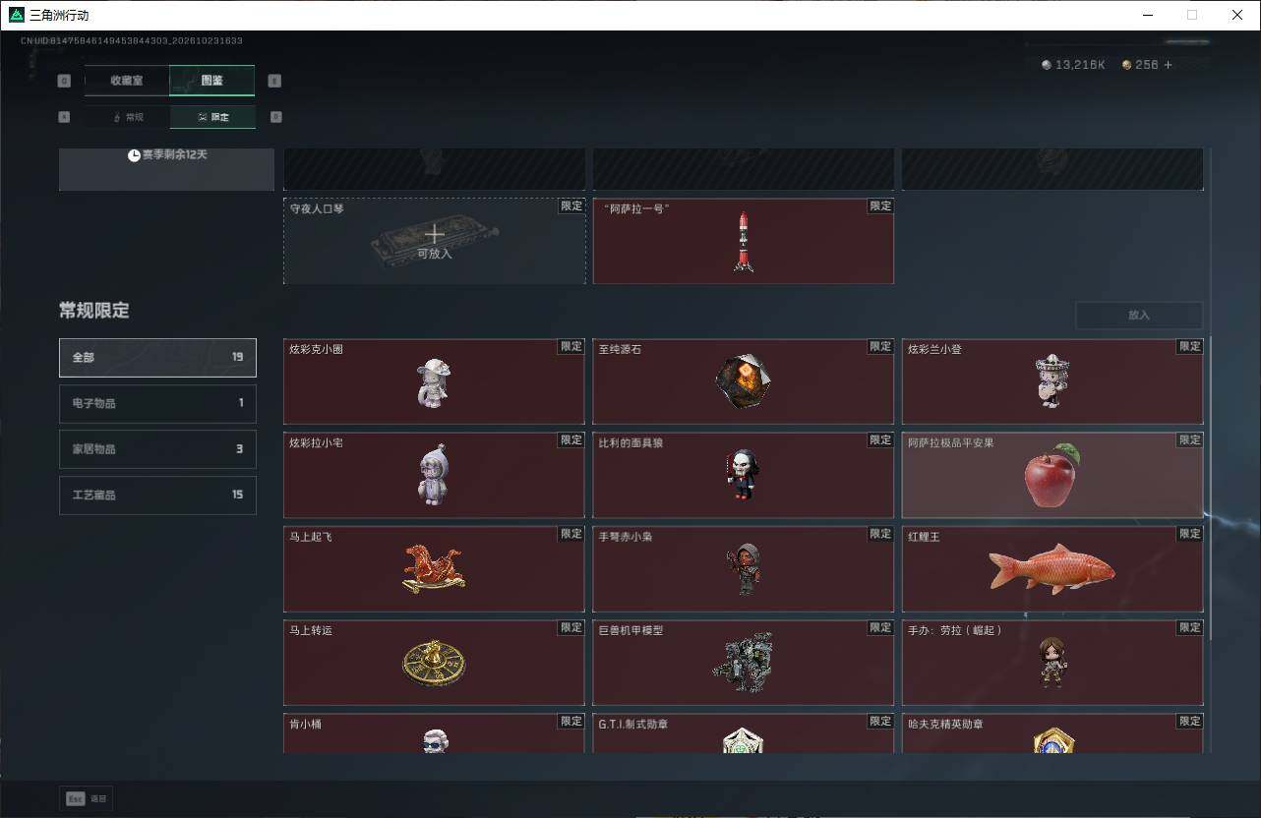1261x818 pixels.
Task: Click the clock icon beside 赛季剩余12天
Action: tap(134, 155)
